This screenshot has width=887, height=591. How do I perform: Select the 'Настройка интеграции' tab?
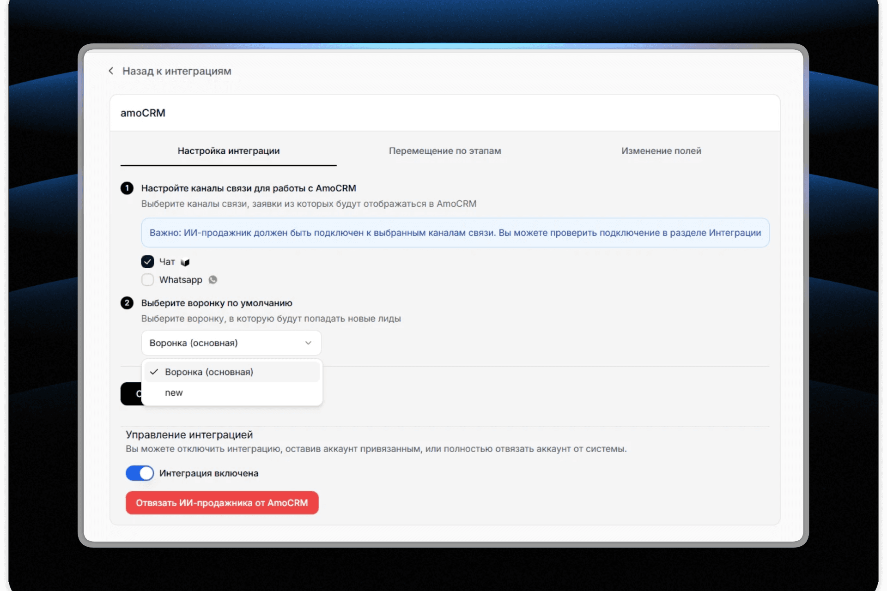click(228, 151)
